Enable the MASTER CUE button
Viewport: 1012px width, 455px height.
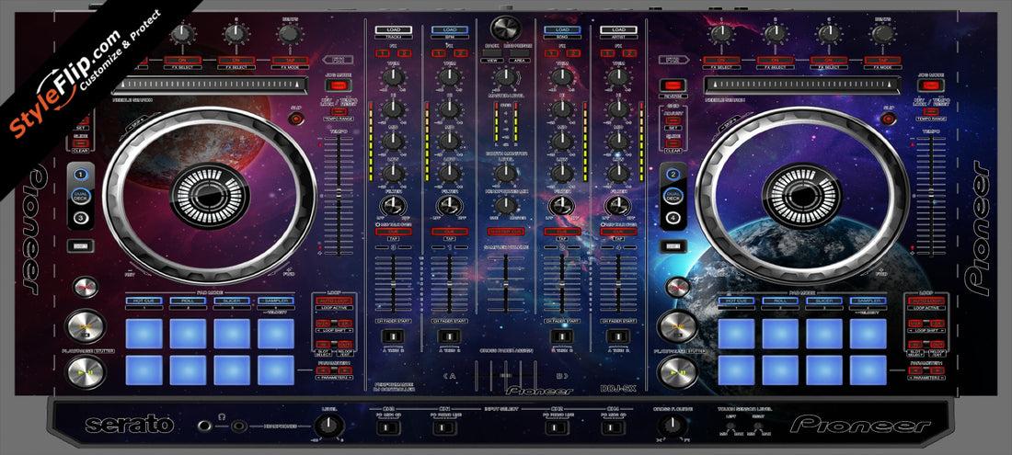pos(505,231)
